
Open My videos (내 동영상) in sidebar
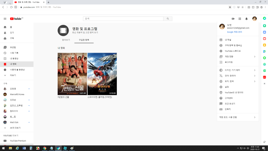tap(17, 59)
